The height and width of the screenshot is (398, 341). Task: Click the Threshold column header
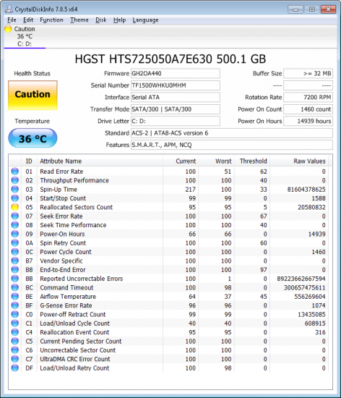(x=252, y=161)
